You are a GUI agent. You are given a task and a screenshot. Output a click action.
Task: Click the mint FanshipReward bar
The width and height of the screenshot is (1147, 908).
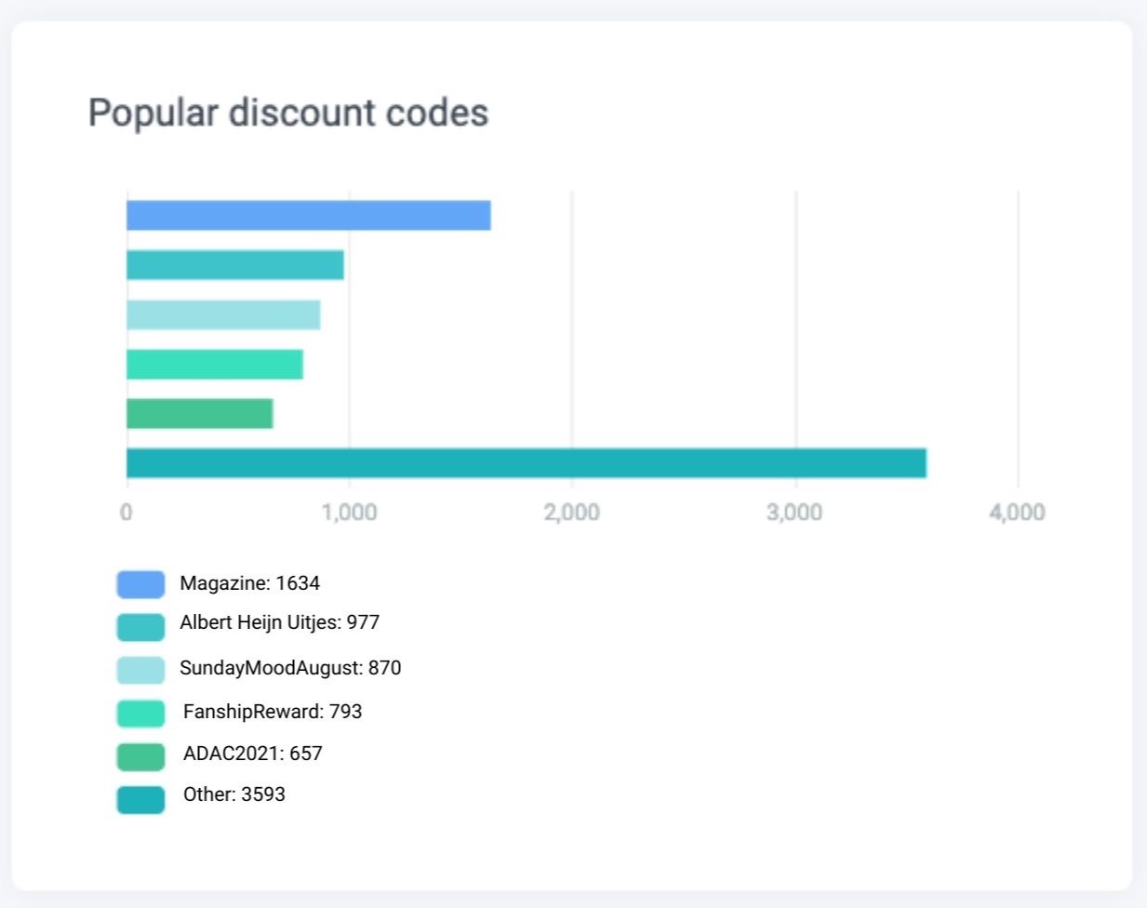(214, 364)
